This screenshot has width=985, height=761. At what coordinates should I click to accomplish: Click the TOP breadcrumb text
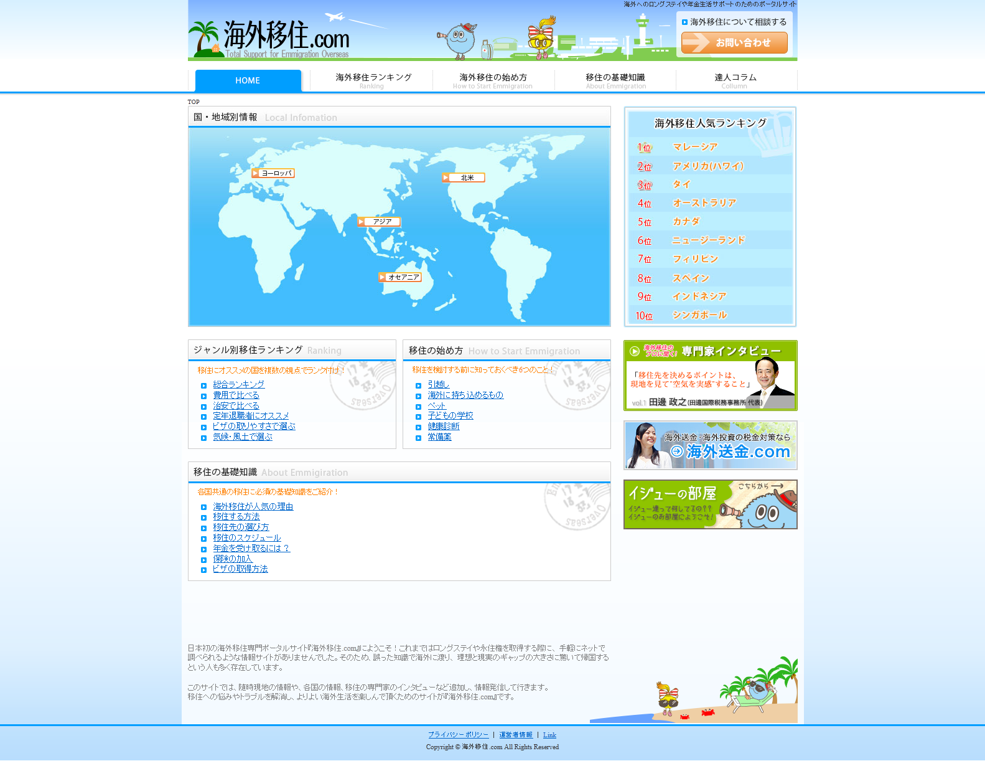[x=194, y=102]
